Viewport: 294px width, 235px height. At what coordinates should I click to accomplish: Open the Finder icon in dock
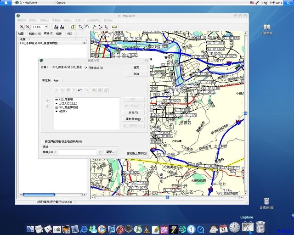pyautogui.click(x=30, y=229)
